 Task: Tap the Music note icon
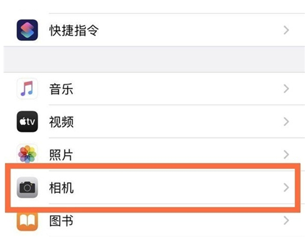click(x=27, y=89)
